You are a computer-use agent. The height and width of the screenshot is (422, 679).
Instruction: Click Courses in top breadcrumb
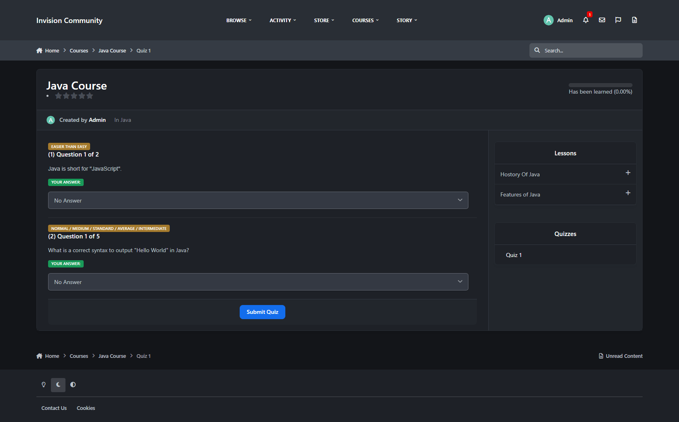click(79, 50)
